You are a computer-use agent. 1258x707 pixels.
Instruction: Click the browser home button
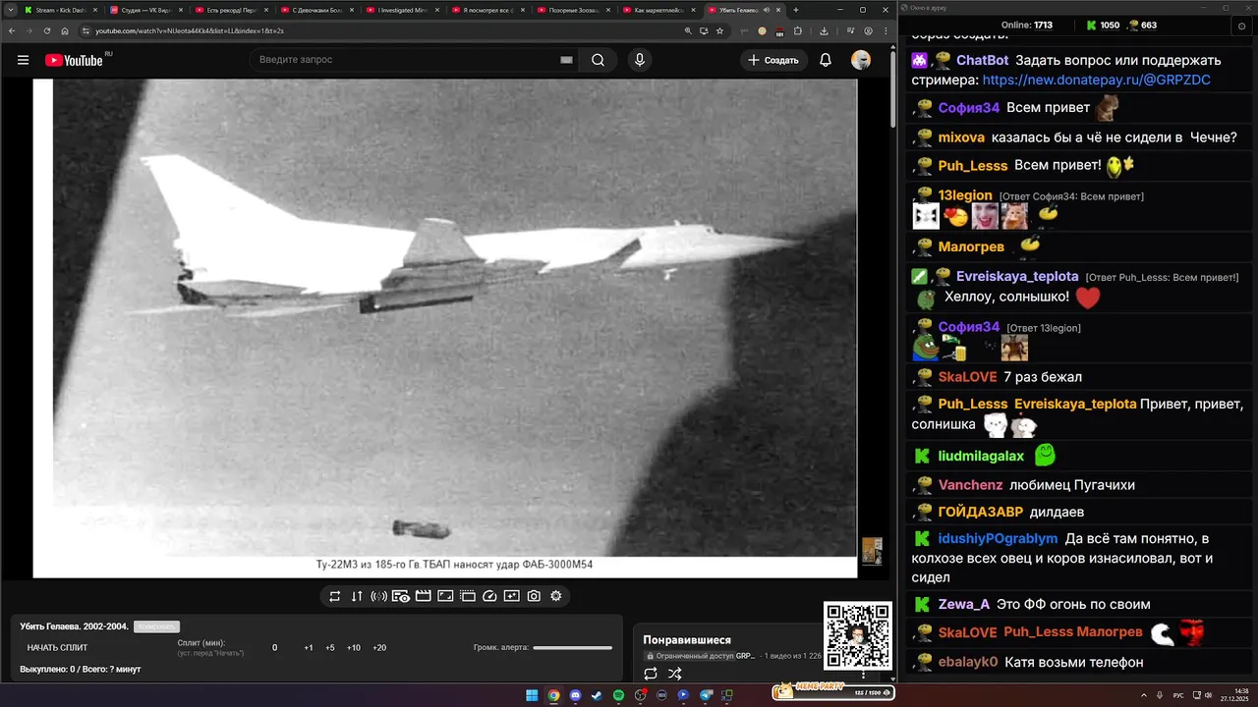pyautogui.click(x=65, y=30)
